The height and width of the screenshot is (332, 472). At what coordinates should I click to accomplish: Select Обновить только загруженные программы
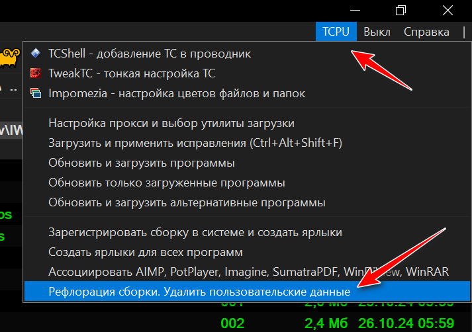point(247,183)
